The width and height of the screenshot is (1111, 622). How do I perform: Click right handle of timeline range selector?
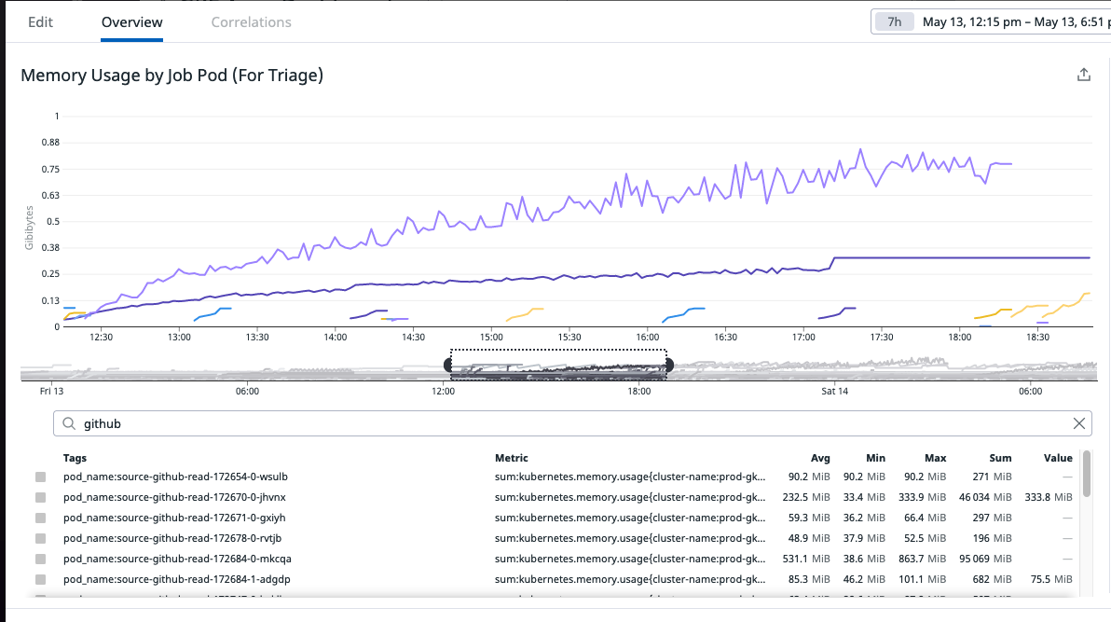click(x=669, y=366)
